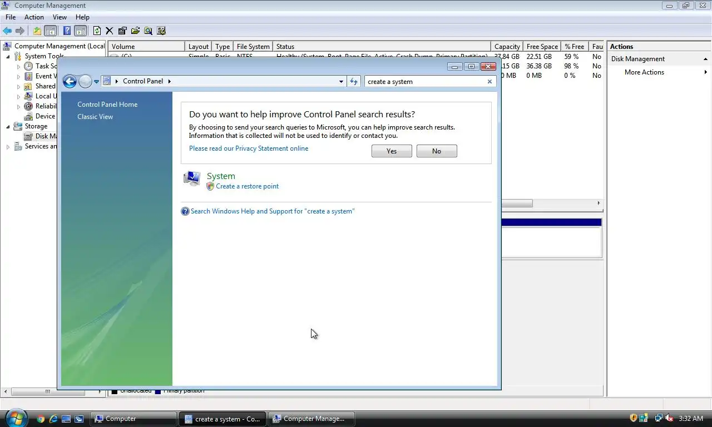Viewport: 712px width, 427px height.
Task: Expand the Event Viewer tree node arrow
Action: point(18,76)
